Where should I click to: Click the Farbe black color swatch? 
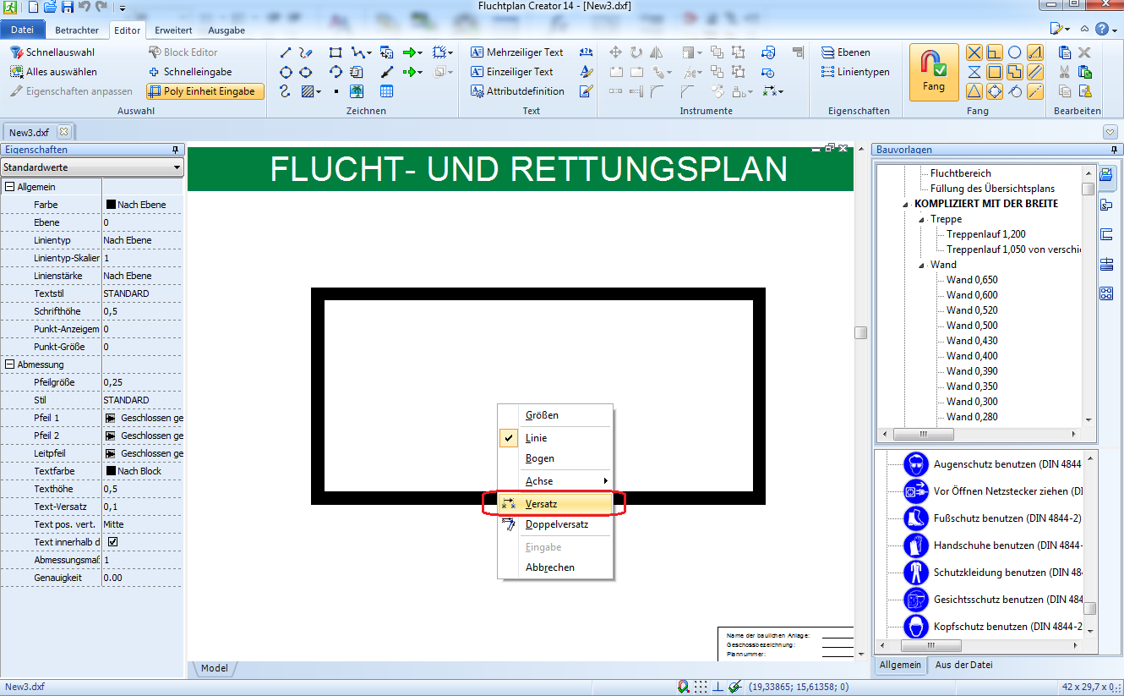coord(110,205)
